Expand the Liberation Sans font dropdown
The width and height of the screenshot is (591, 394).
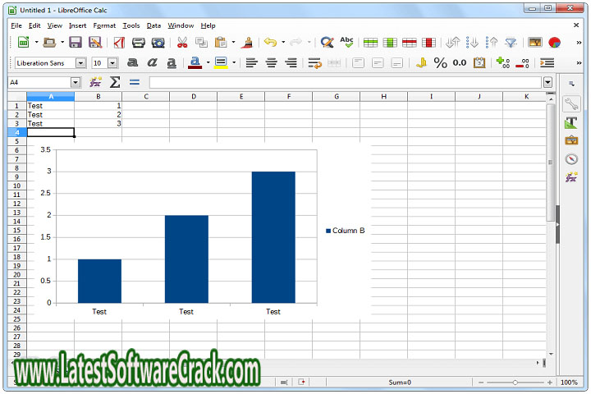coord(80,62)
